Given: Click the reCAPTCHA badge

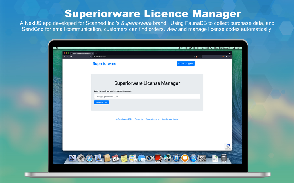Looking at the screenshot, I should 228,146.
